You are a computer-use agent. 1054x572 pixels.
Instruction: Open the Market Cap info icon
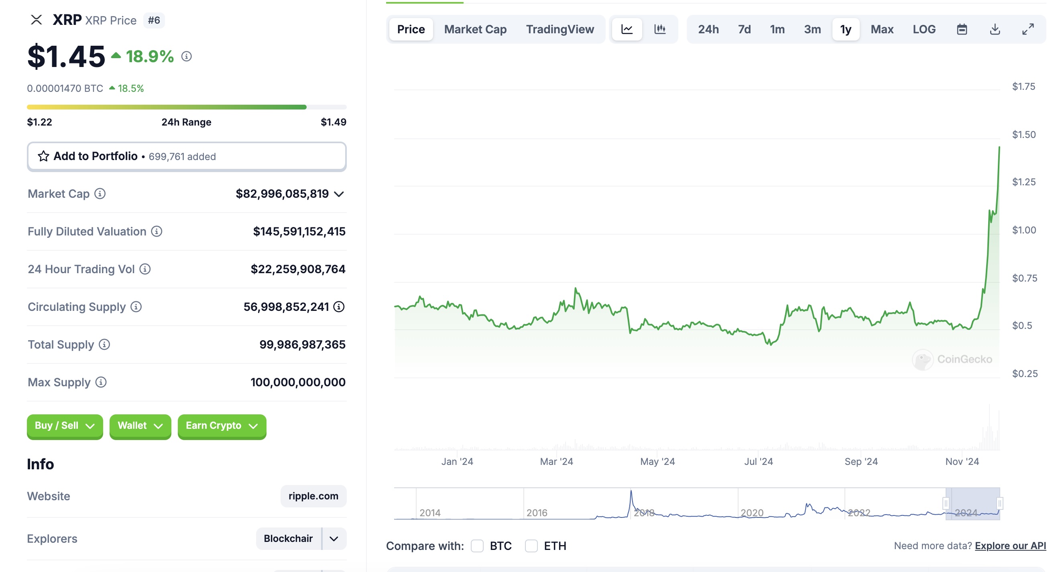(x=100, y=193)
